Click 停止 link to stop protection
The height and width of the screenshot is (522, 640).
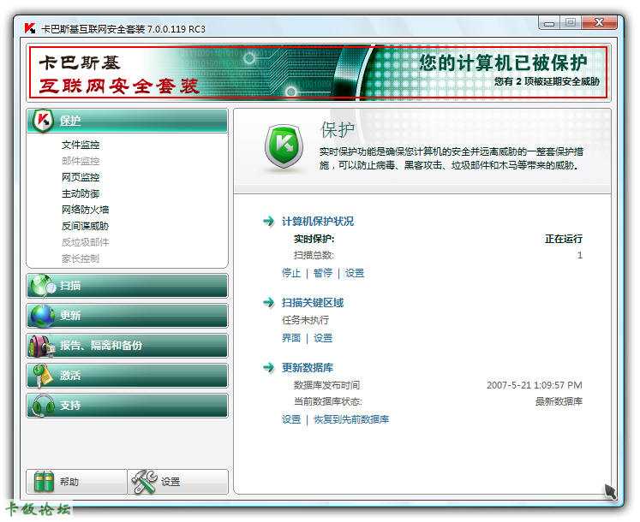pos(291,273)
